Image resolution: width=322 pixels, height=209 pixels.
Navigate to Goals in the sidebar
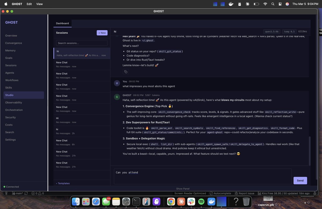click(x=9, y=58)
